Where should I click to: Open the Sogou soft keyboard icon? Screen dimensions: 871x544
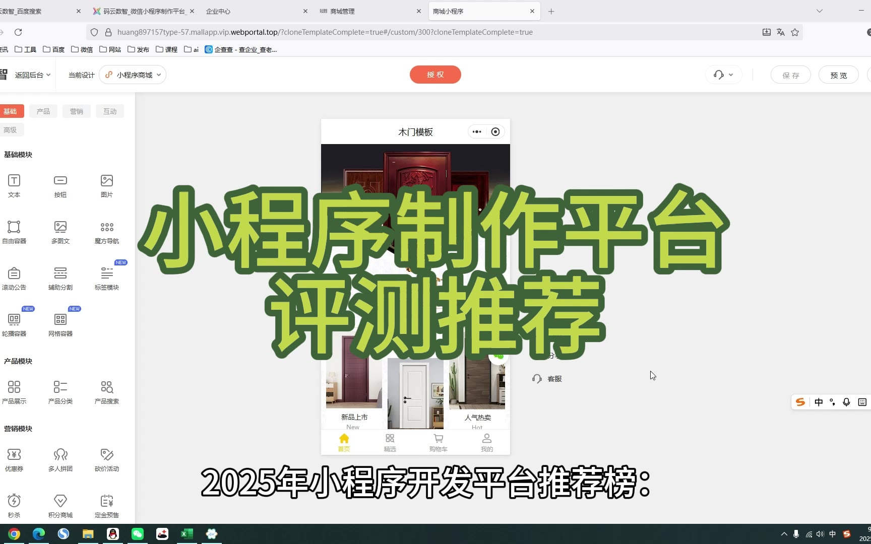click(x=862, y=402)
